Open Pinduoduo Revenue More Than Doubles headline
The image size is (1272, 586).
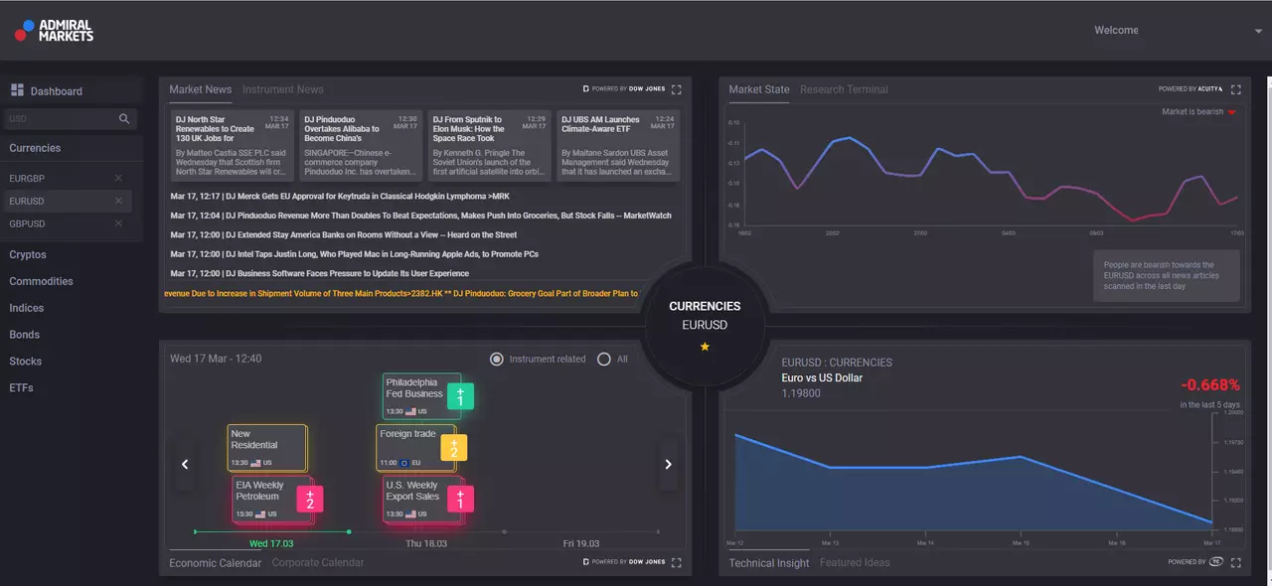(421, 216)
